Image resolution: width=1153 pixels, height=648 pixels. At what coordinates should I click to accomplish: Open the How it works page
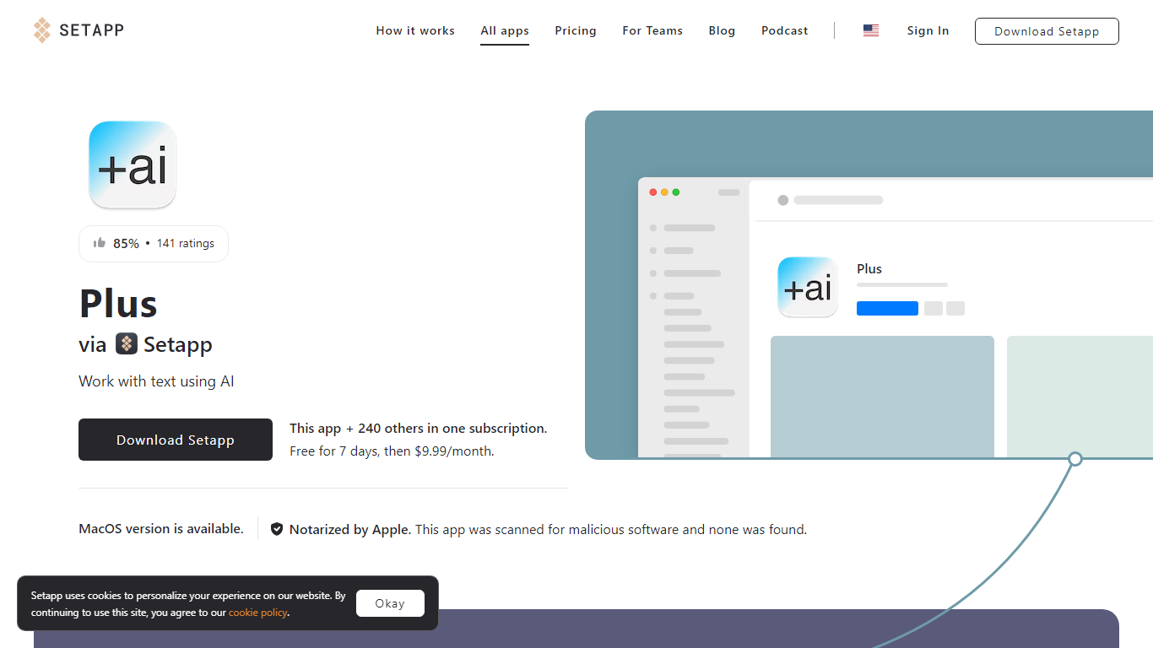point(415,30)
